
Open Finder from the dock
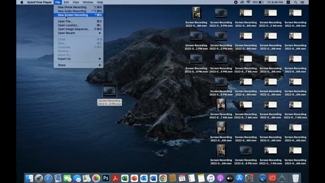click(29, 178)
